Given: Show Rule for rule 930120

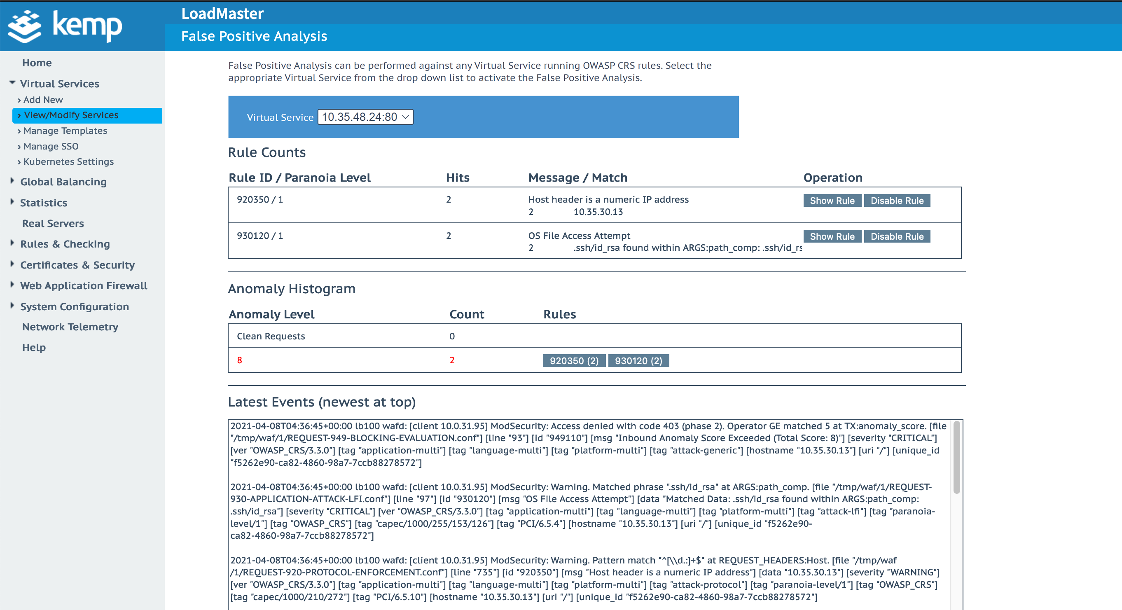Looking at the screenshot, I should (x=832, y=236).
